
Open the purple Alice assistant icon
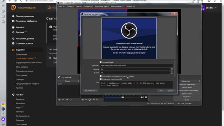[x=3, y=119]
